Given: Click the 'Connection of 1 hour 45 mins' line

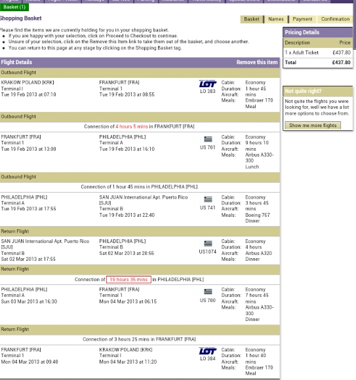Looking at the screenshot, I should [139, 187].
